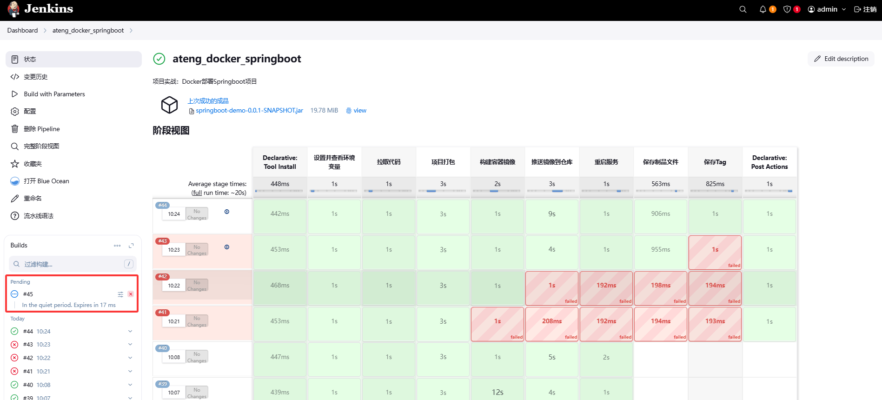Open Build with Parameters in the sidebar
882x400 pixels.
pyautogui.click(x=54, y=94)
